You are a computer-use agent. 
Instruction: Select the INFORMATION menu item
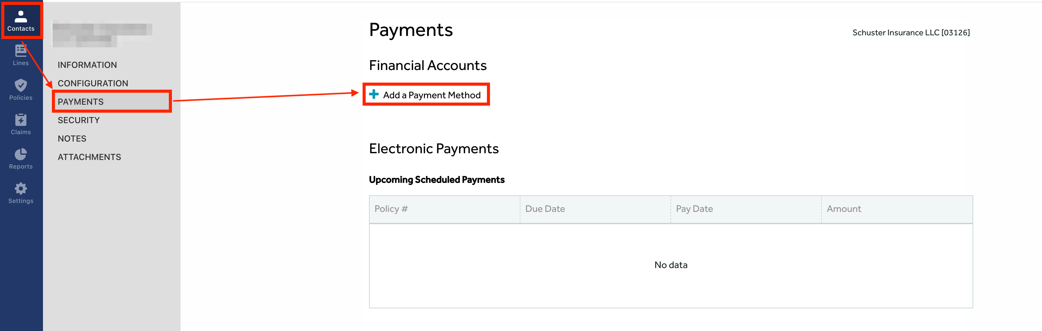(x=87, y=65)
